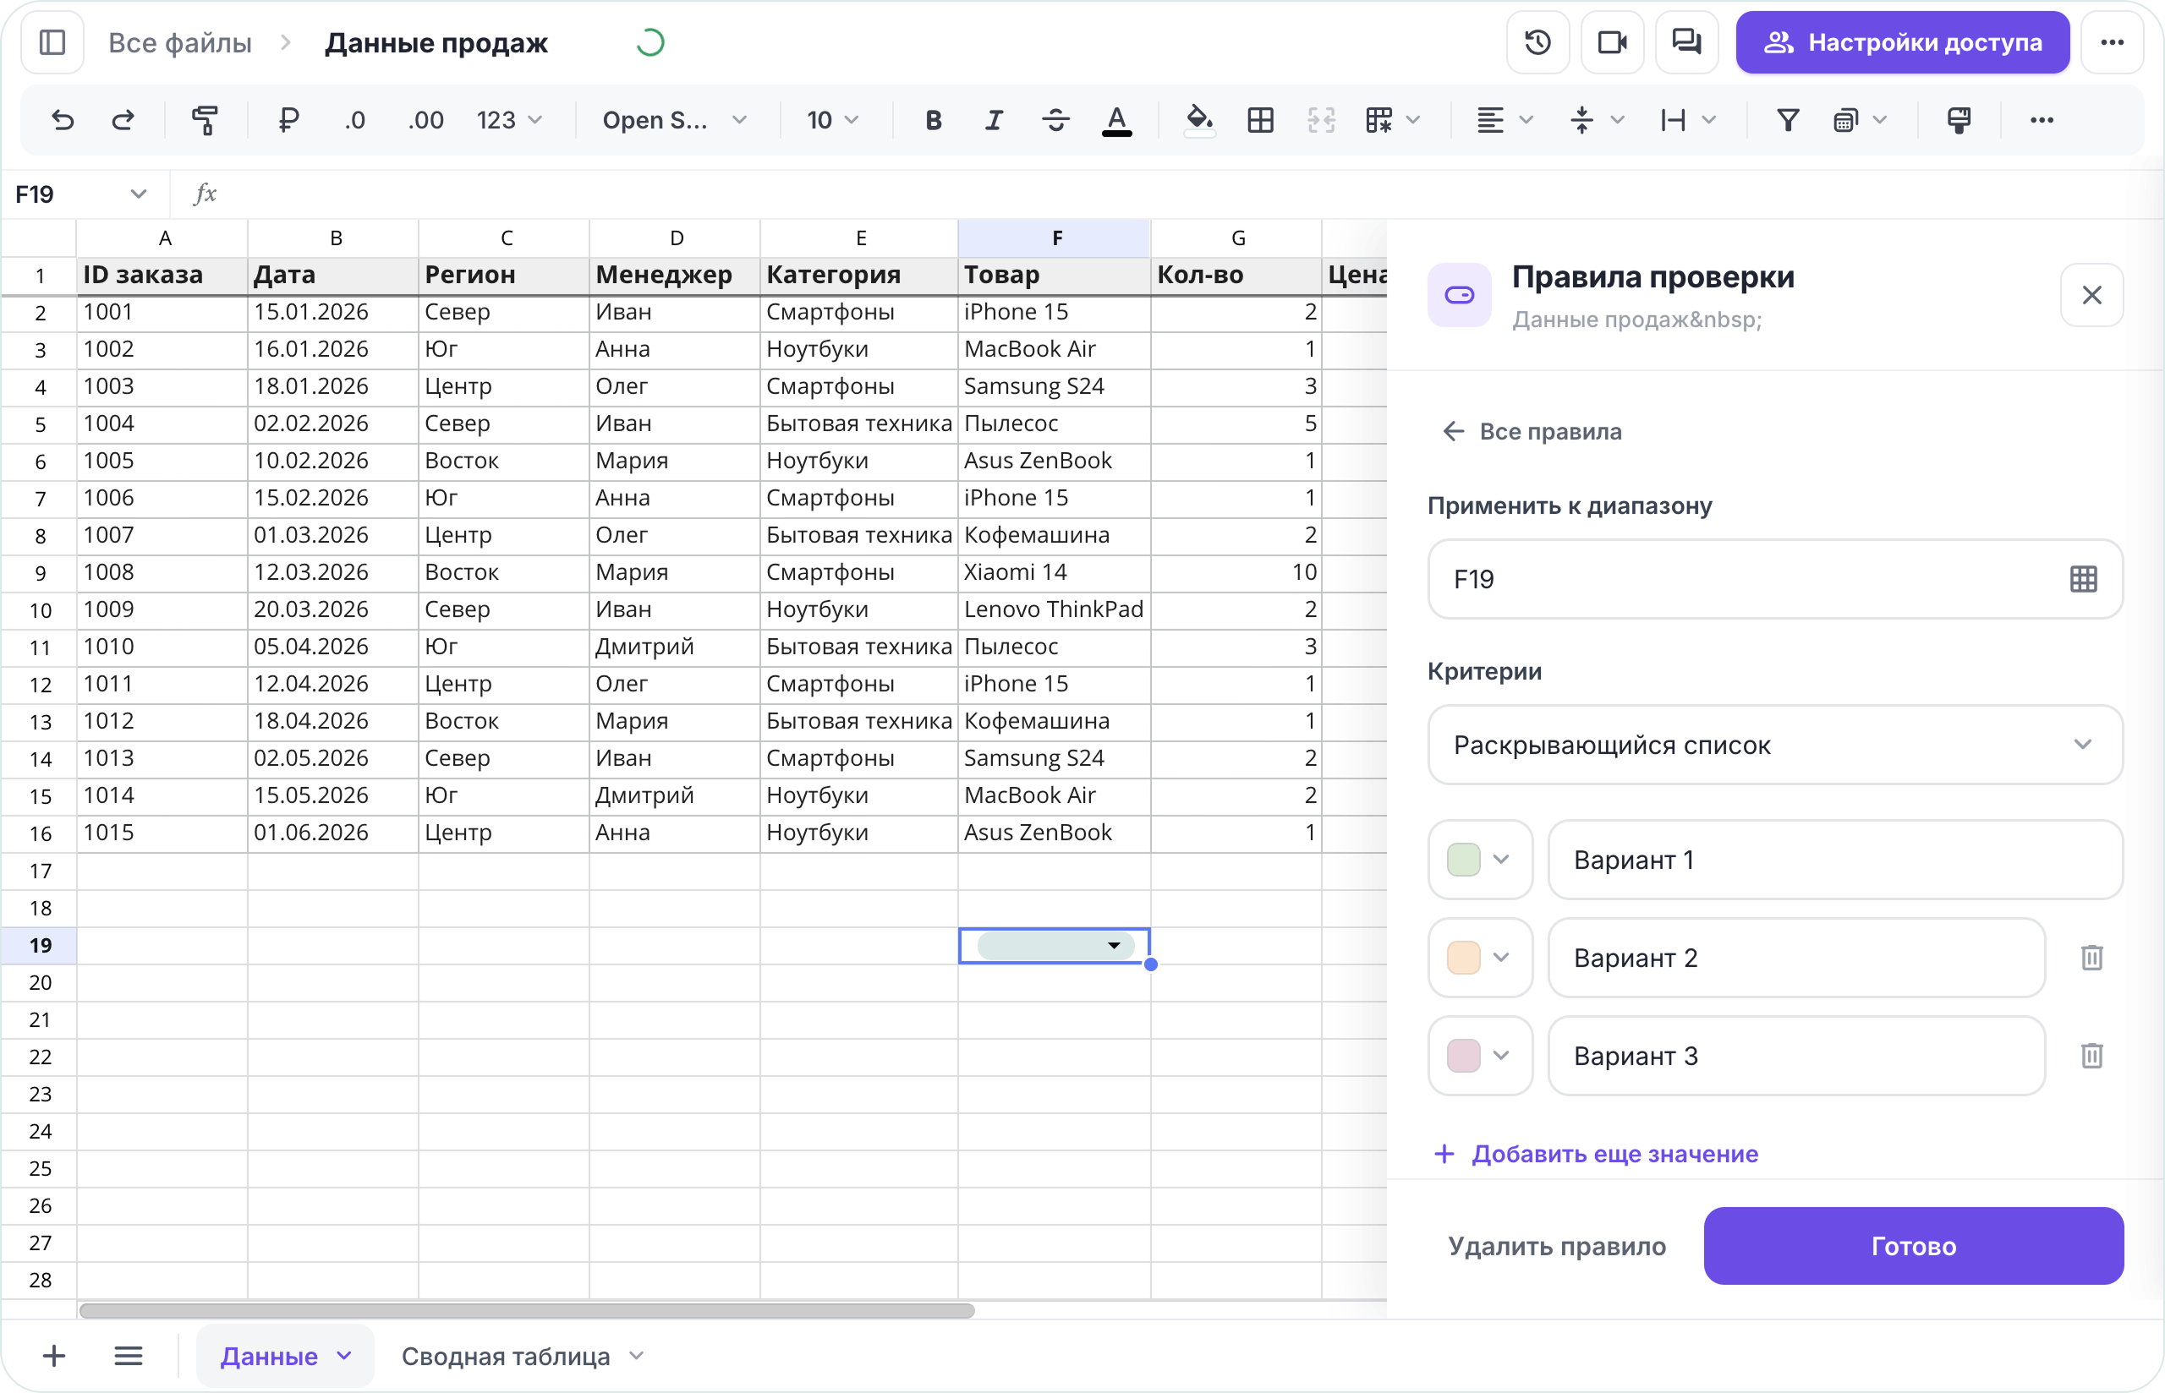Click the Настройки доступа button

[1903, 42]
